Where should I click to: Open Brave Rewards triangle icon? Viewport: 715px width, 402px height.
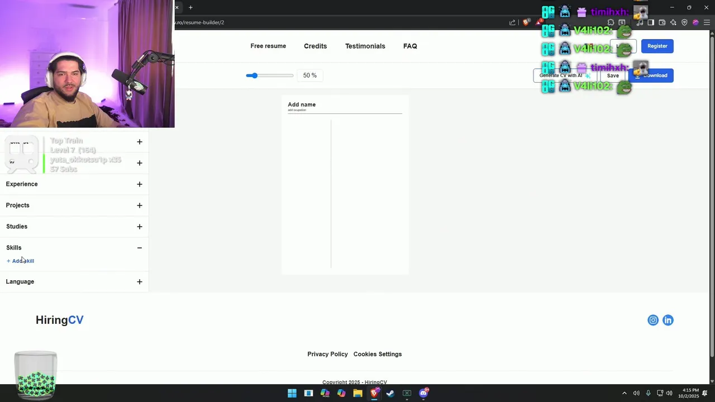pyautogui.click(x=538, y=22)
